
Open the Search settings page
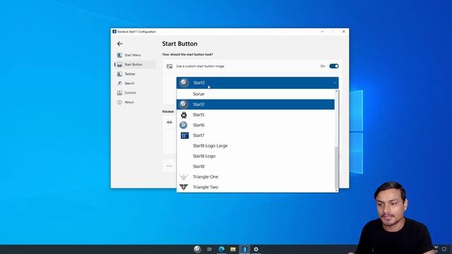coord(129,83)
